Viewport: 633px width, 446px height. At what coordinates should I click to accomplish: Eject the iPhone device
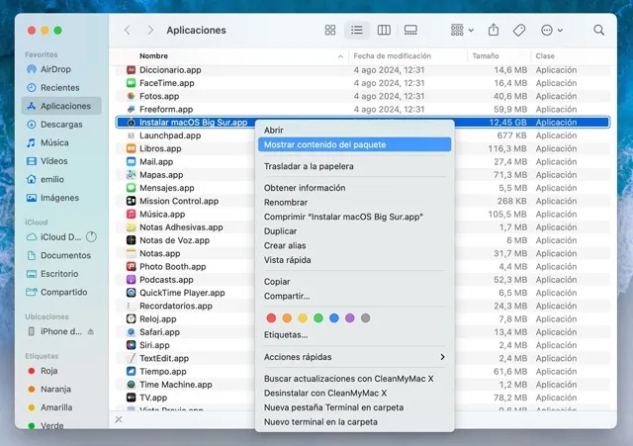91,331
